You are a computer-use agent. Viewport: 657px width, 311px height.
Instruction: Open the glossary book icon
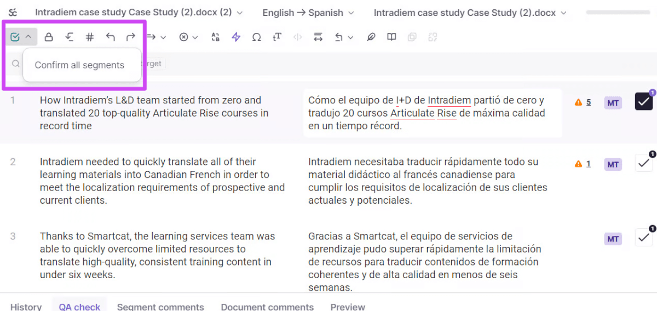[x=391, y=37]
